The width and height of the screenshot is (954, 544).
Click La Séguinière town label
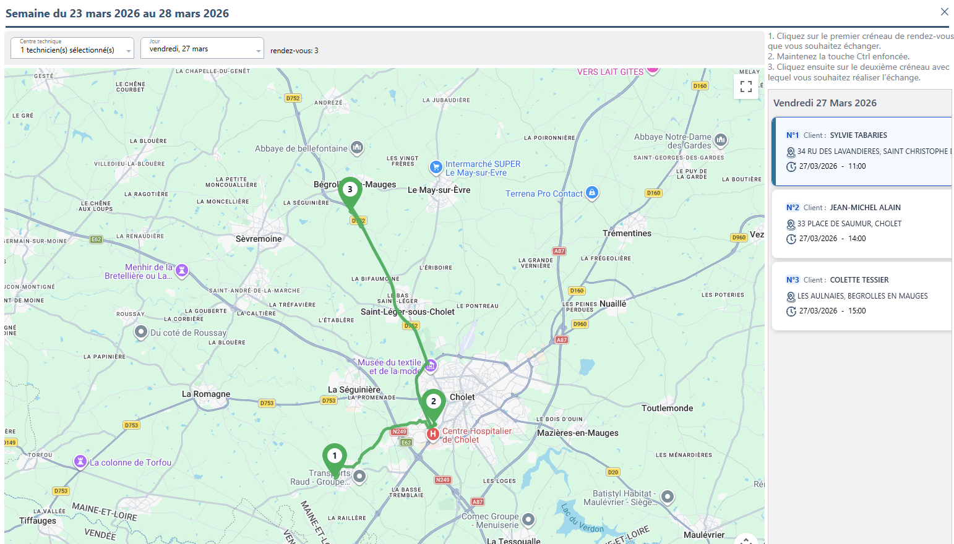[x=354, y=389]
